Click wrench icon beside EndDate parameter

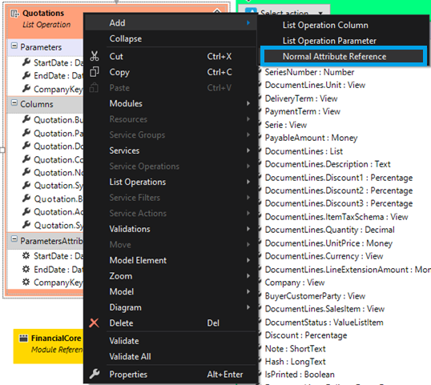point(26,75)
